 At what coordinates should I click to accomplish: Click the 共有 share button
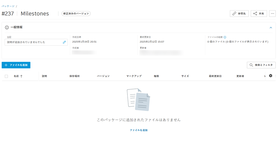click(259, 14)
